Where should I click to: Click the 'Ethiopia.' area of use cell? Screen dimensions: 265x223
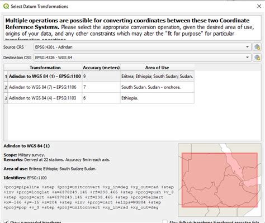pyautogui.click(x=157, y=98)
